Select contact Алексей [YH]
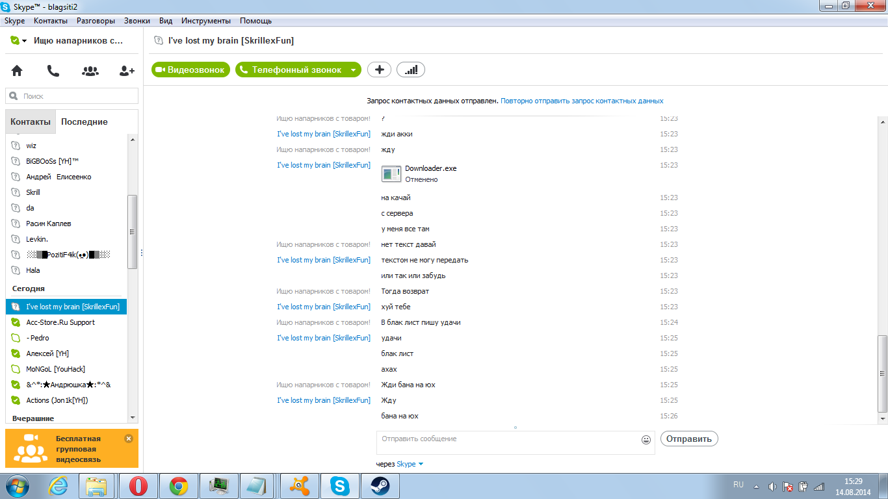This screenshot has height=499, width=888. pos(66,353)
